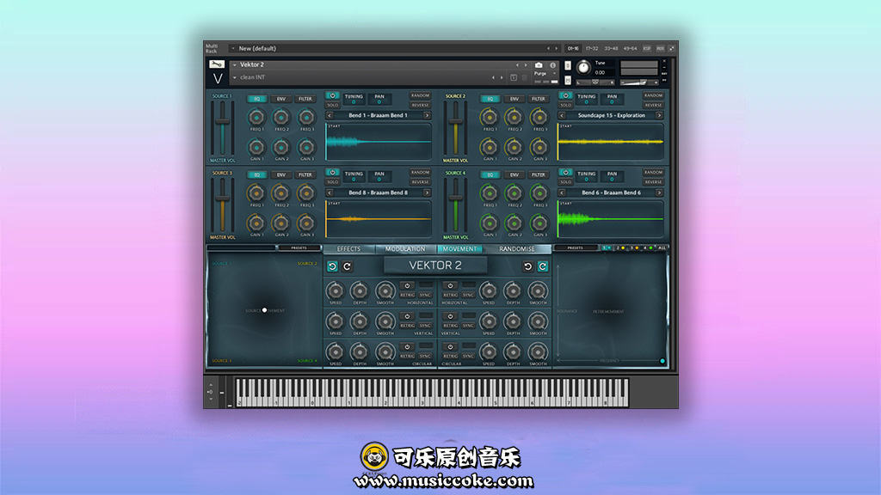
Task: Click Source 1 waveform display
Action: (379, 142)
